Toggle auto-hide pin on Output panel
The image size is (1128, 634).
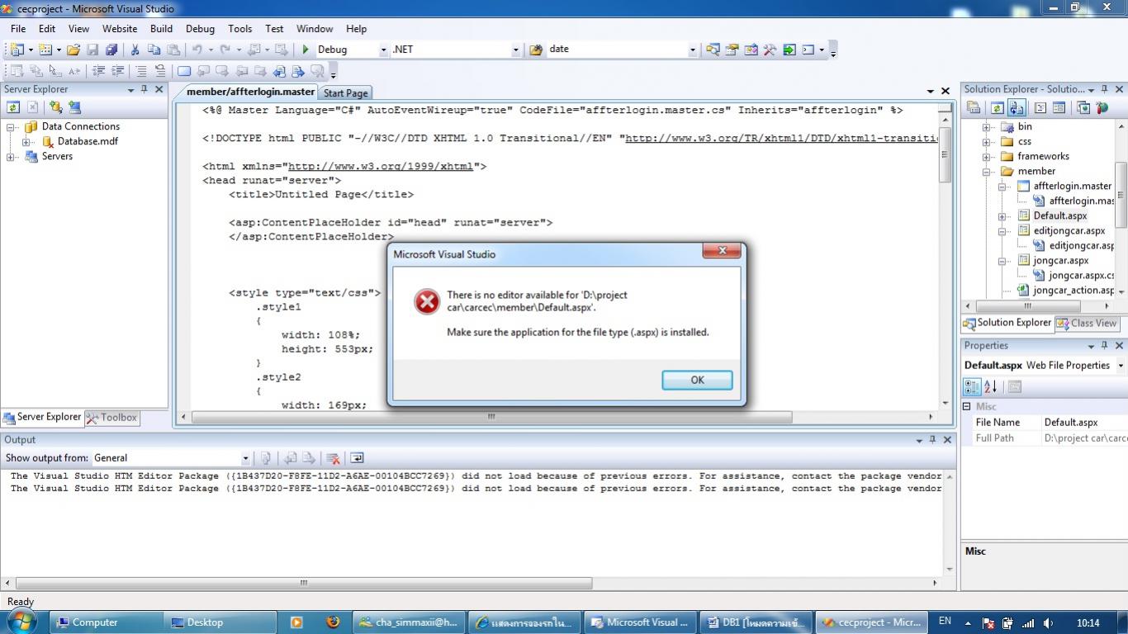pos(932,440)
